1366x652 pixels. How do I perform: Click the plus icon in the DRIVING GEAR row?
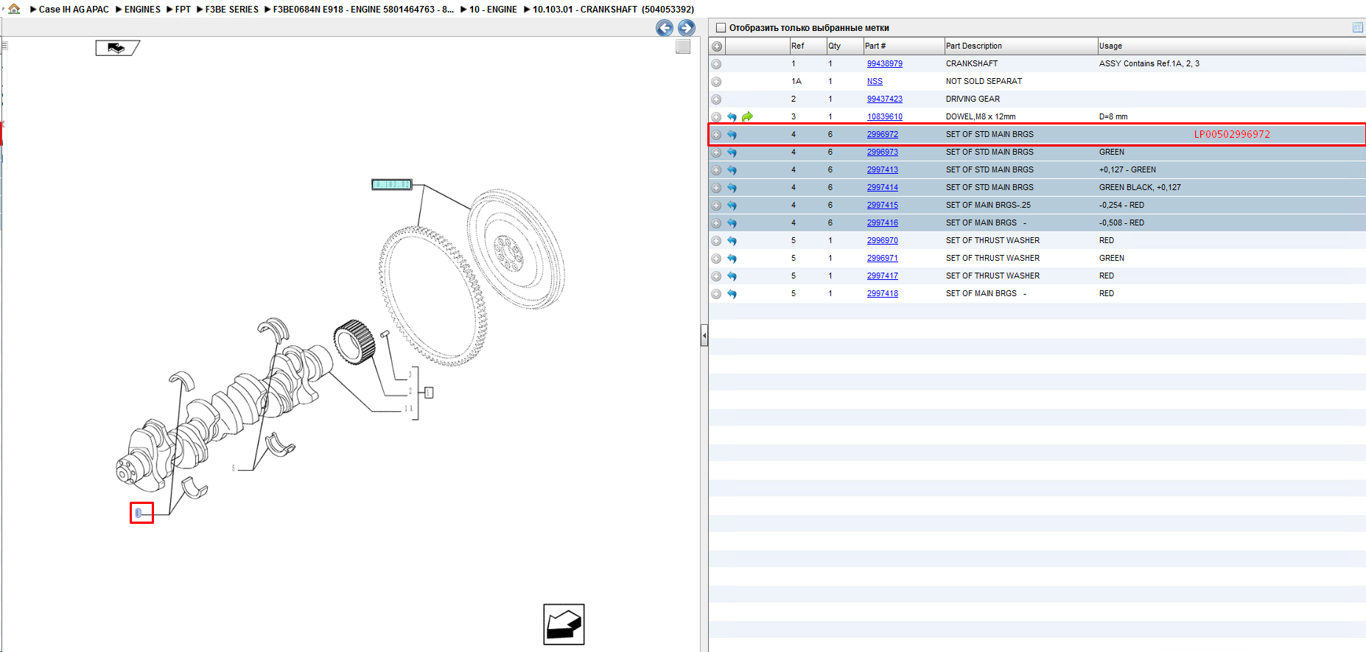(716, 99)
